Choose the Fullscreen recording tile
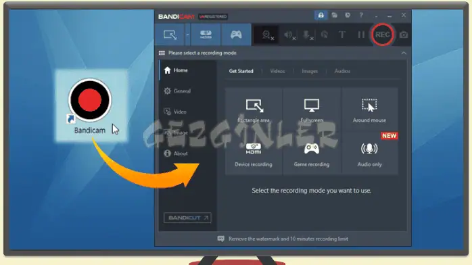Screen dimensions: 472x265 (x=312, y=110)
